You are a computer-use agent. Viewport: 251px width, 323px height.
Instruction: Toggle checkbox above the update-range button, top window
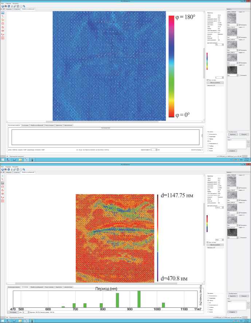click(x=208, y=80)
